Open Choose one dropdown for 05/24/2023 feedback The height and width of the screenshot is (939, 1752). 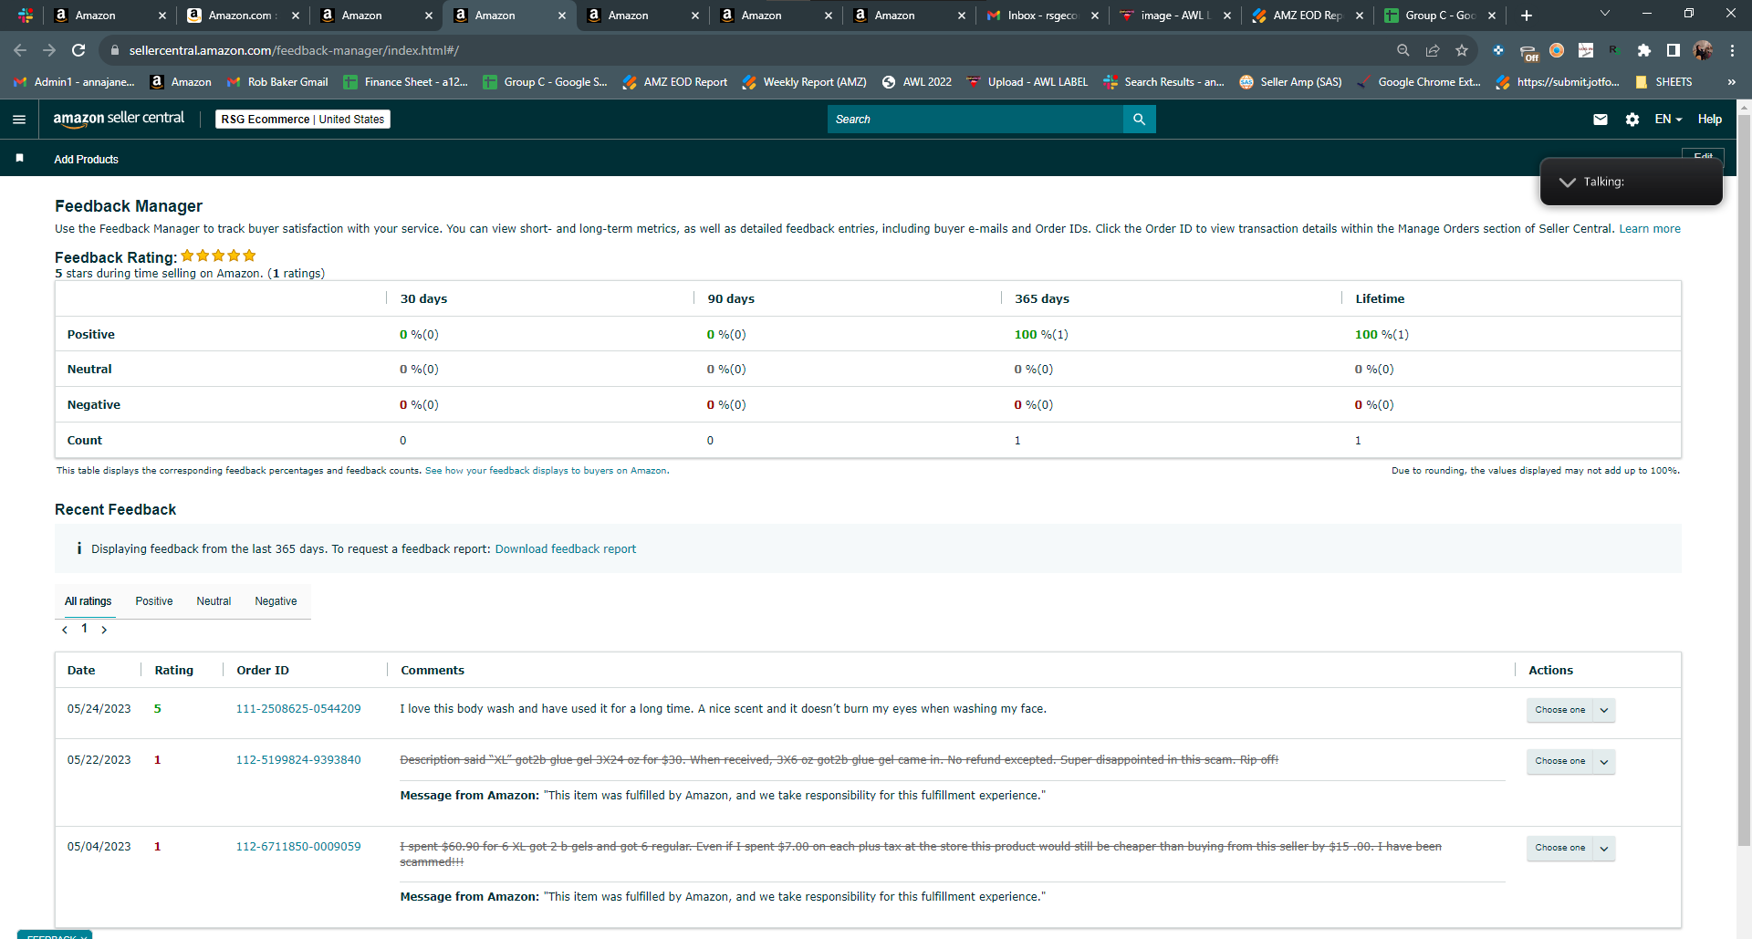click(x=1570, y=710)
